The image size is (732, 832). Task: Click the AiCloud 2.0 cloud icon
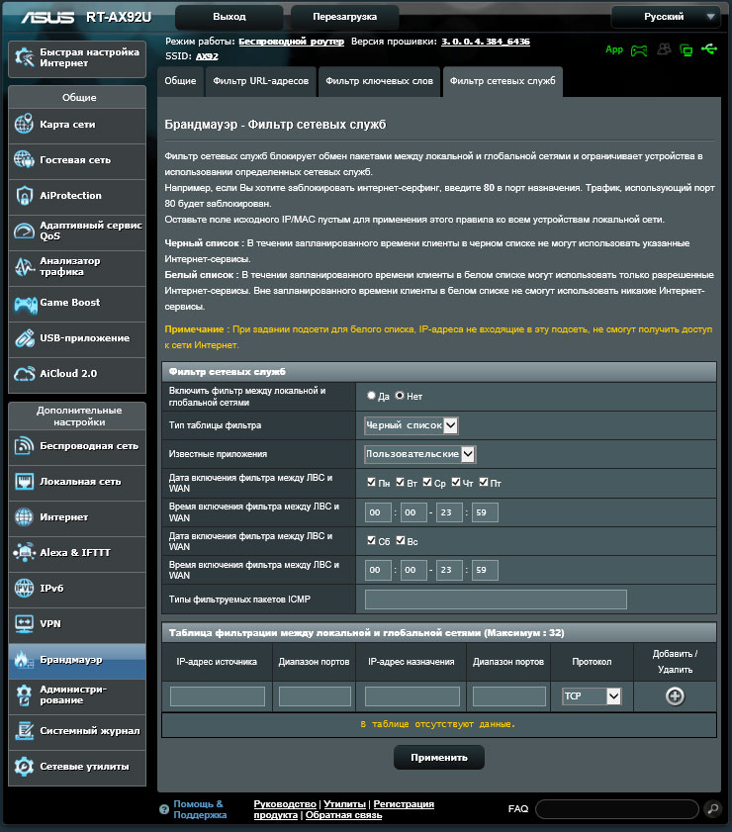(24, 374)
